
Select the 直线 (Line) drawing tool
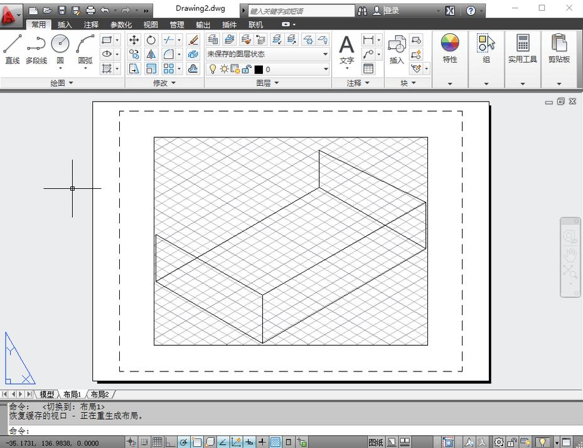13,49
